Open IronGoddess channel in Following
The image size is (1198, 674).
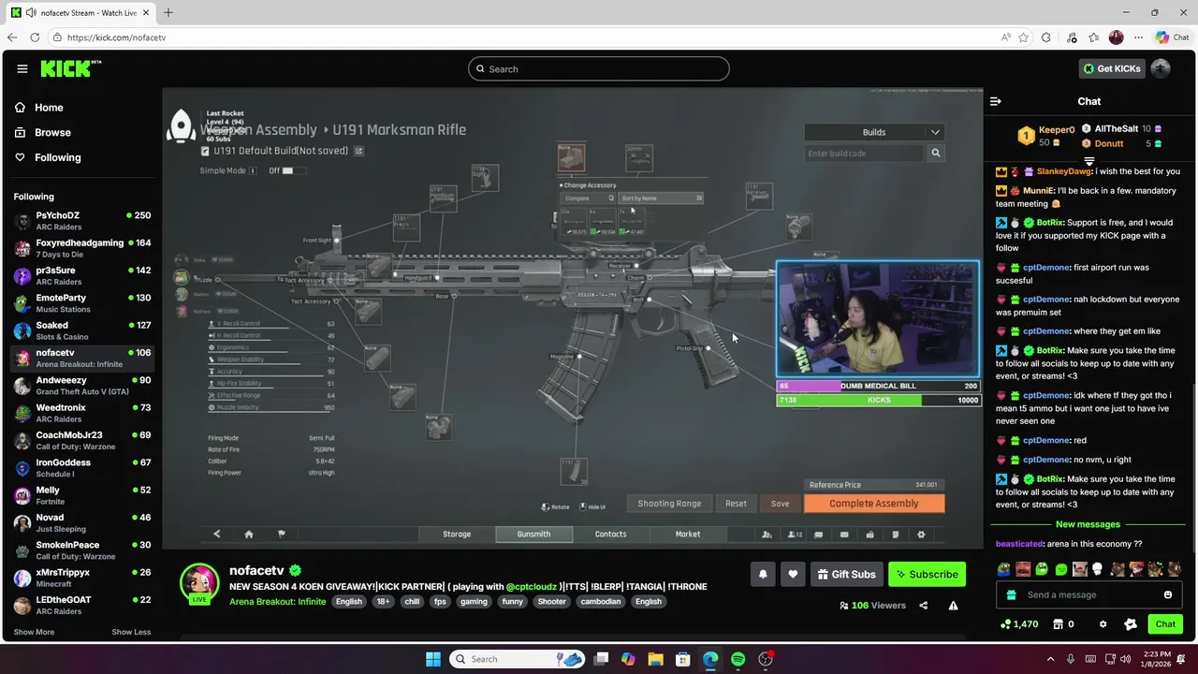click(81, 467)
